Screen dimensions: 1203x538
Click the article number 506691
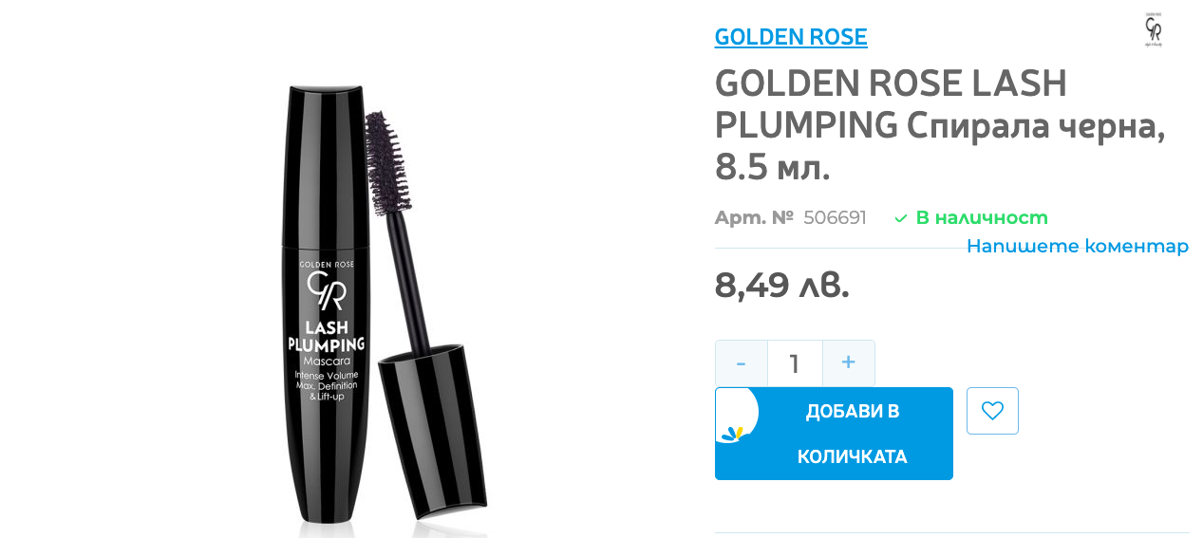pyautogui.click(x=835, y=217)
